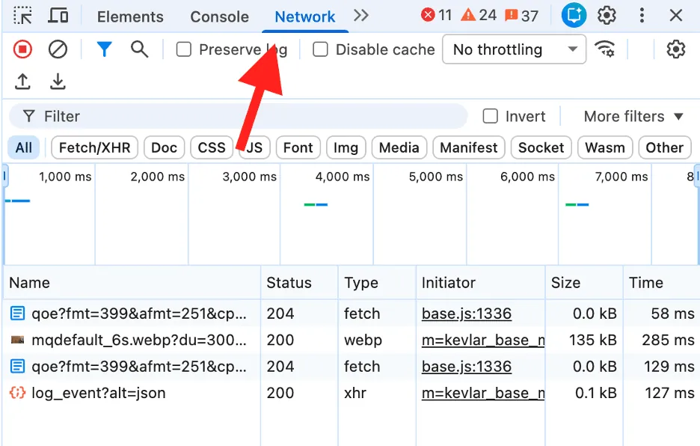
Task: Check the Disable cache checkbox
Action: [x=321, y=50]
